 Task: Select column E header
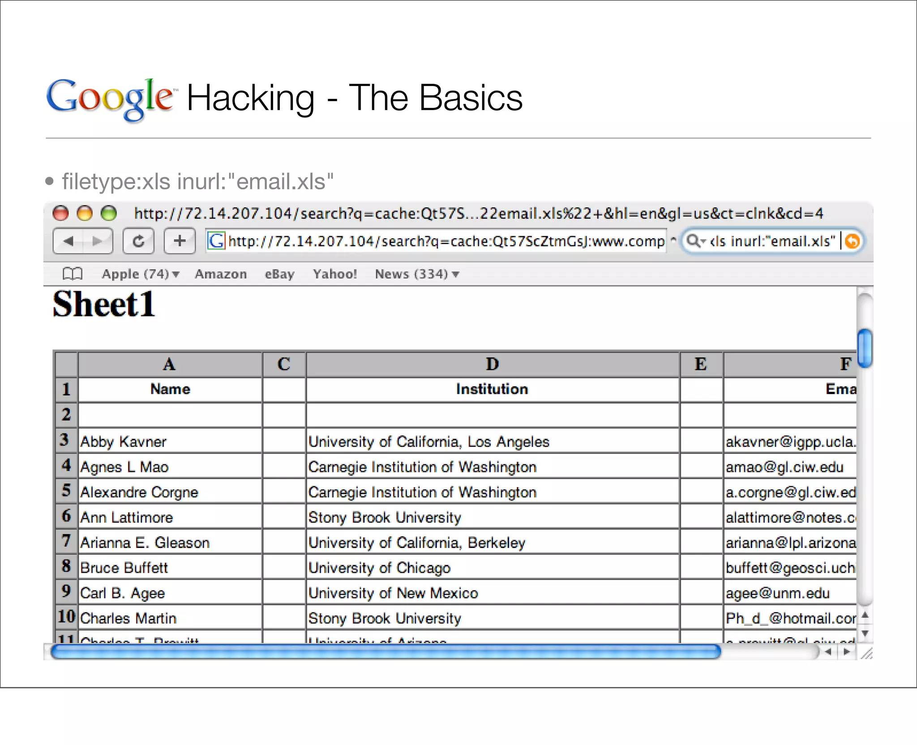coord(701,364)
